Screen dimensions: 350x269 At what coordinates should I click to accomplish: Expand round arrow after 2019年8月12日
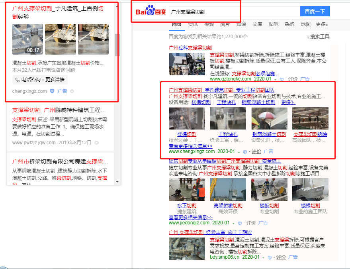point(96,143)
